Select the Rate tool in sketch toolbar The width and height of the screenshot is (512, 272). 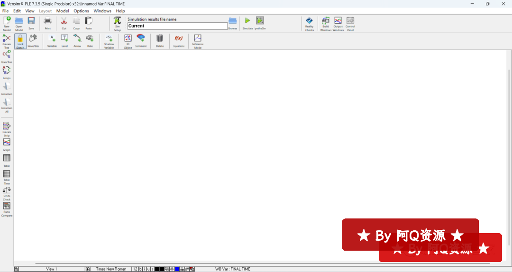[x=90, y=41]
